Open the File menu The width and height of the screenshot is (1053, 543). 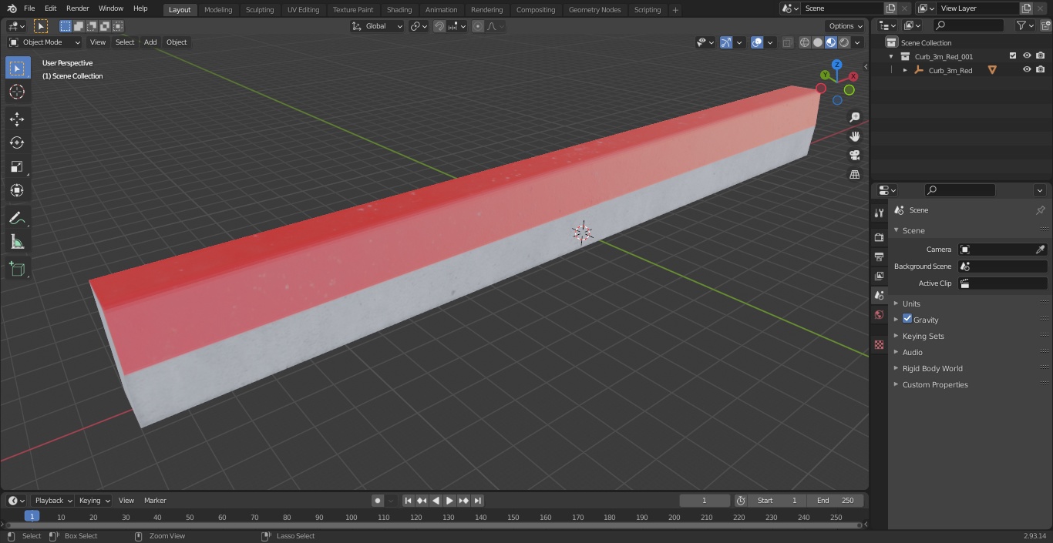click(29, 8)
